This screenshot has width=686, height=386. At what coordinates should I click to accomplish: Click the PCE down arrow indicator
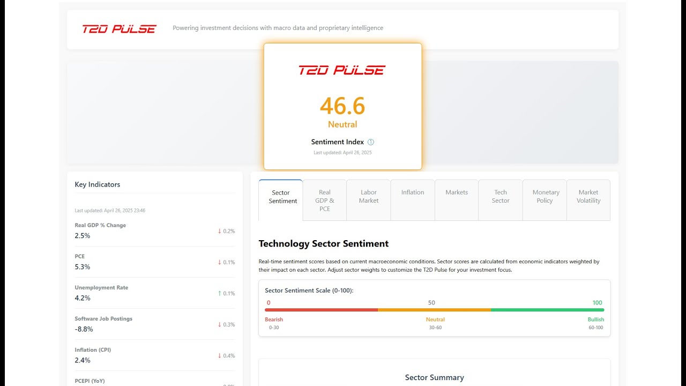(220, 262)
